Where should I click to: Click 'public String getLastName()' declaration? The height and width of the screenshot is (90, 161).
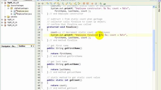pos(64,64)
